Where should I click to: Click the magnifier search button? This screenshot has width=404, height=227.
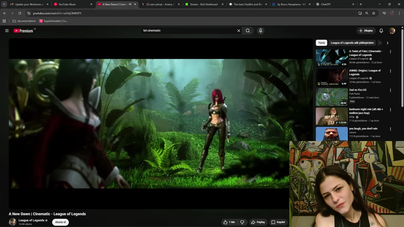click(248, 31)
